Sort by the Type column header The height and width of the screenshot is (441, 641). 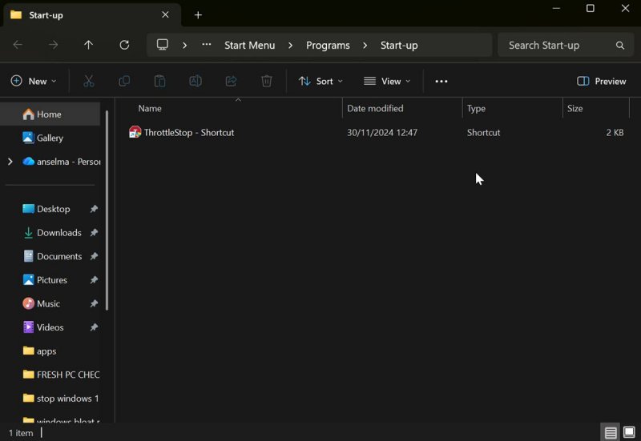click(x=476, y=109)
